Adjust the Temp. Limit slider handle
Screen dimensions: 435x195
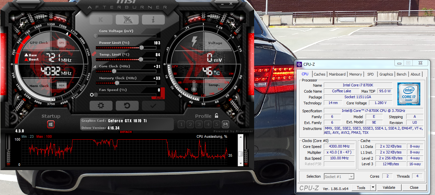[141, 59]
